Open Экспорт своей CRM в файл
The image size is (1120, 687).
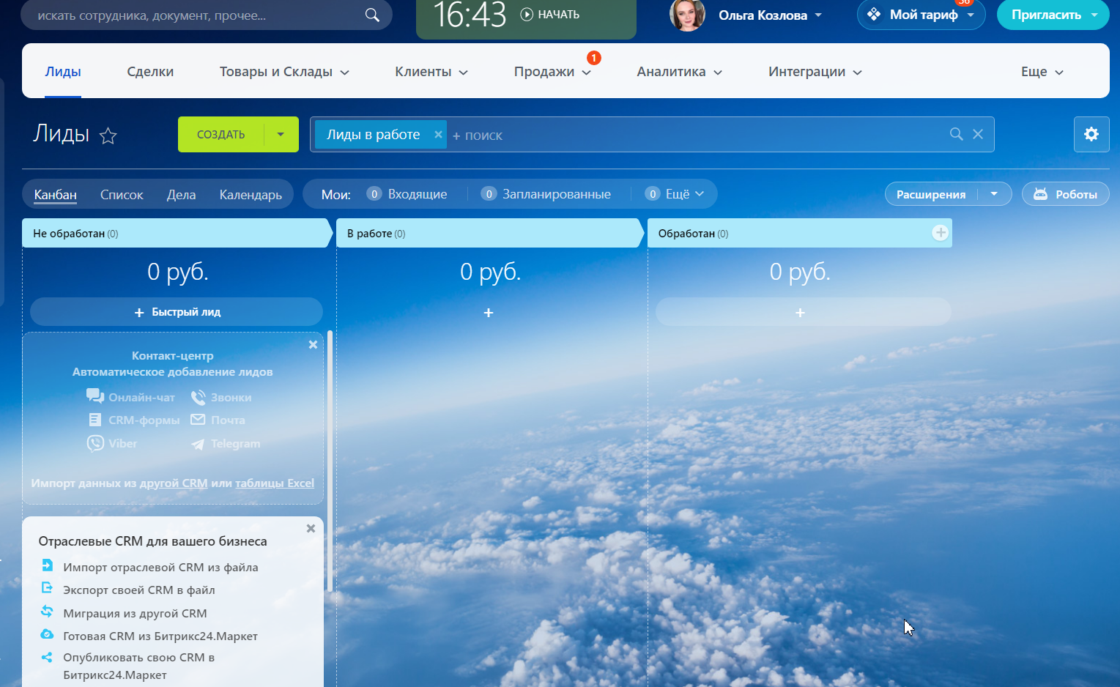(x=139, y=590)
